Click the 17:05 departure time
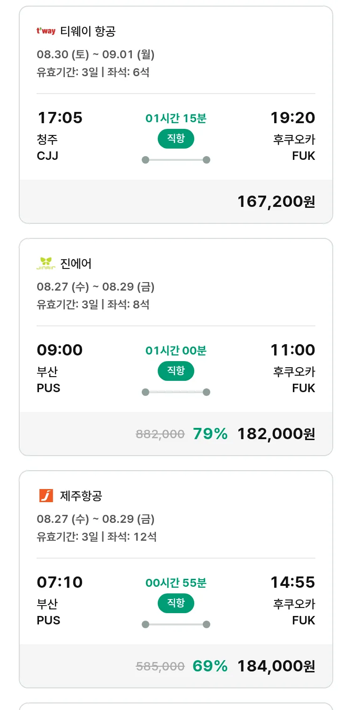 (60, 118)
